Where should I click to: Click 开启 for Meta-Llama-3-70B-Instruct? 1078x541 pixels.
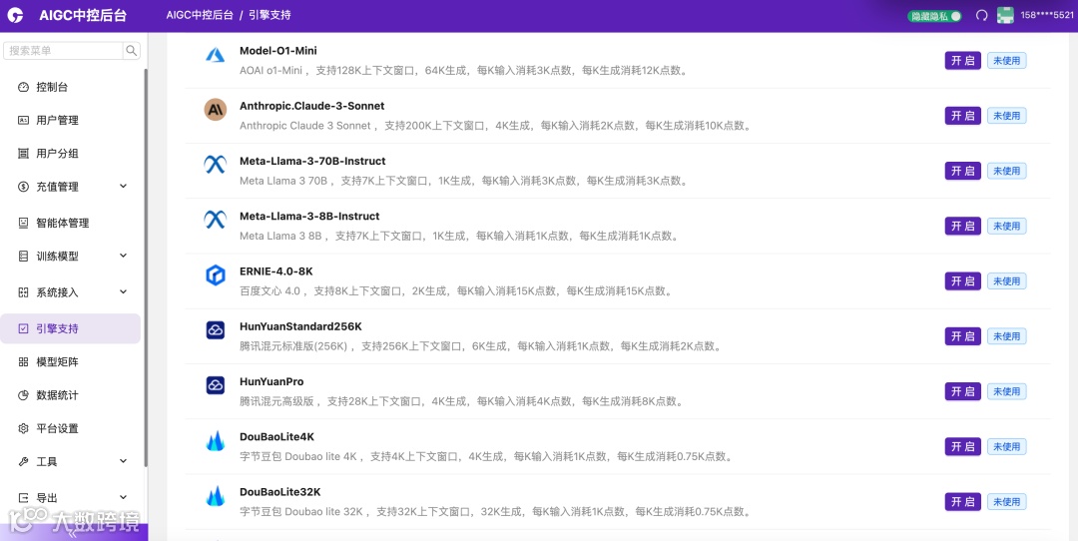tap(962, 171)
